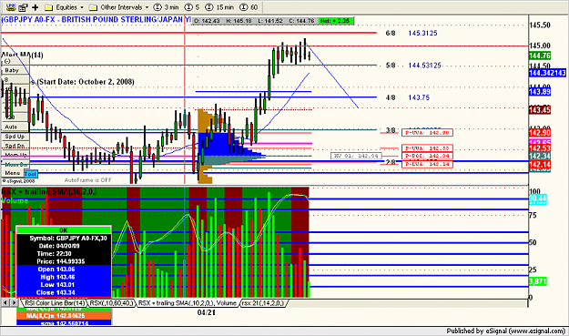This screenshot has height=336, width=569.
Task: Click the 143.75 level label
Action: [x=419, y=97]
